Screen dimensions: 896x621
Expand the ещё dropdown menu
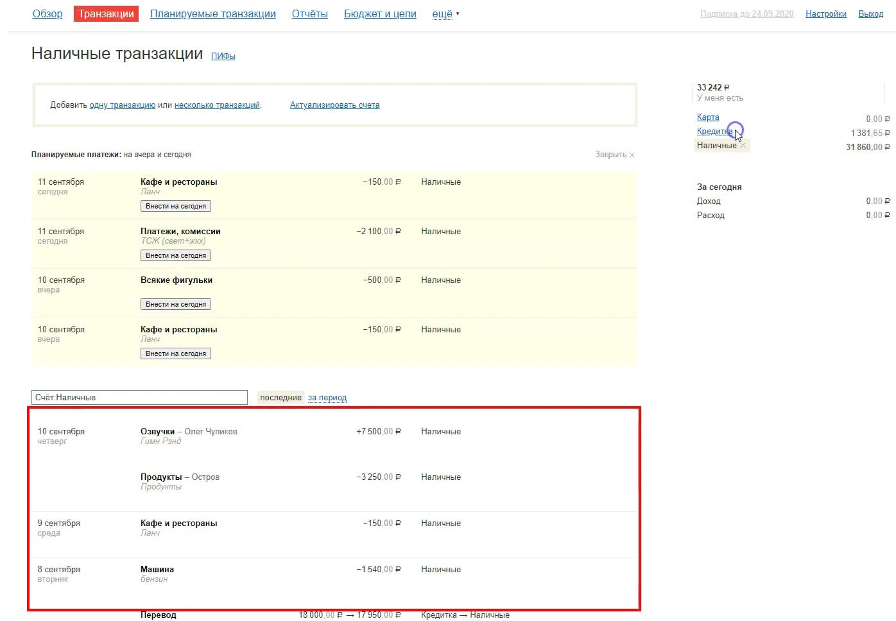(446, 13)
